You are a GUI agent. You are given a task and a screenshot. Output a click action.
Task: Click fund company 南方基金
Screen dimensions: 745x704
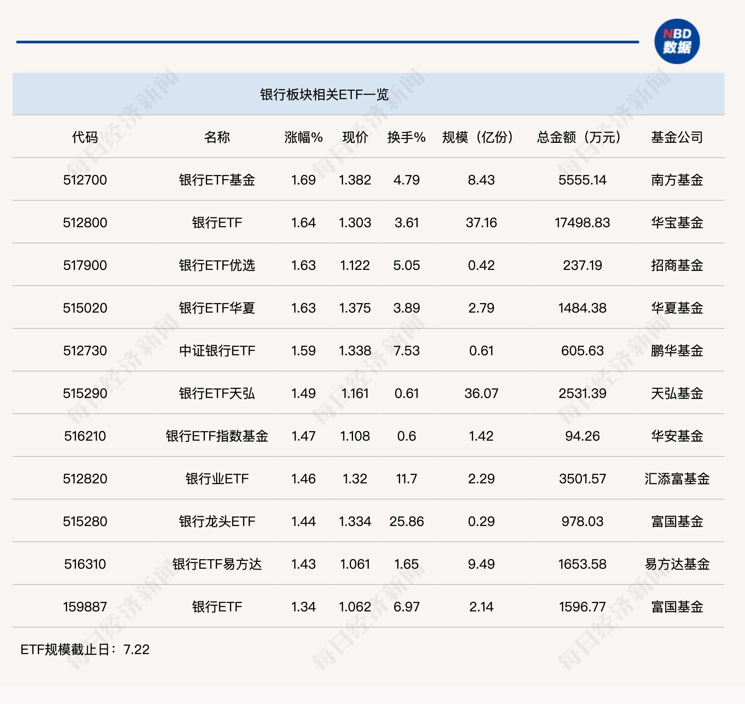pyautogui.click(x=677, y=180)
